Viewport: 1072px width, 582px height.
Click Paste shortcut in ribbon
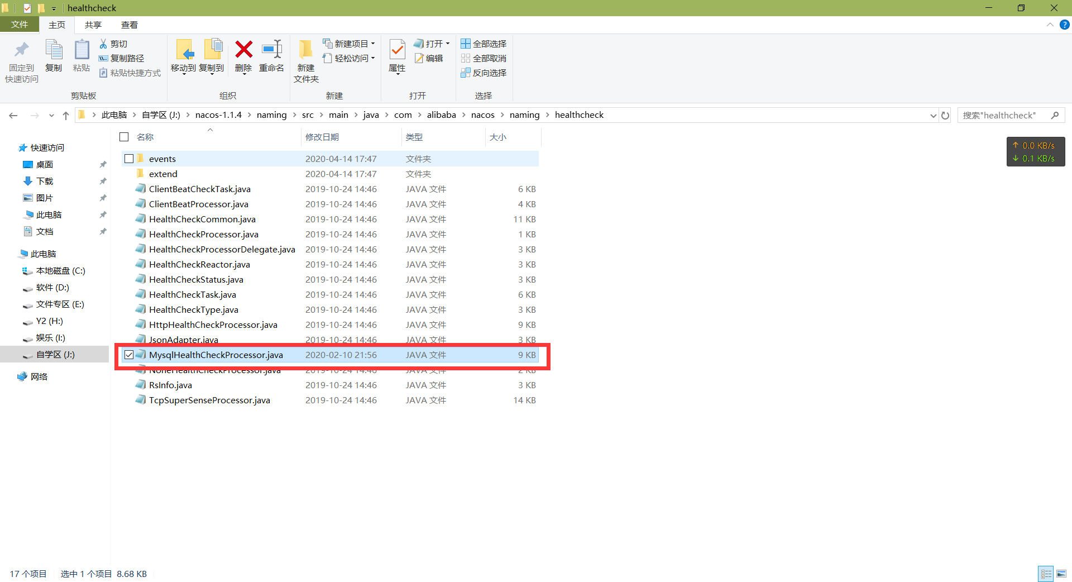[130, 73]
